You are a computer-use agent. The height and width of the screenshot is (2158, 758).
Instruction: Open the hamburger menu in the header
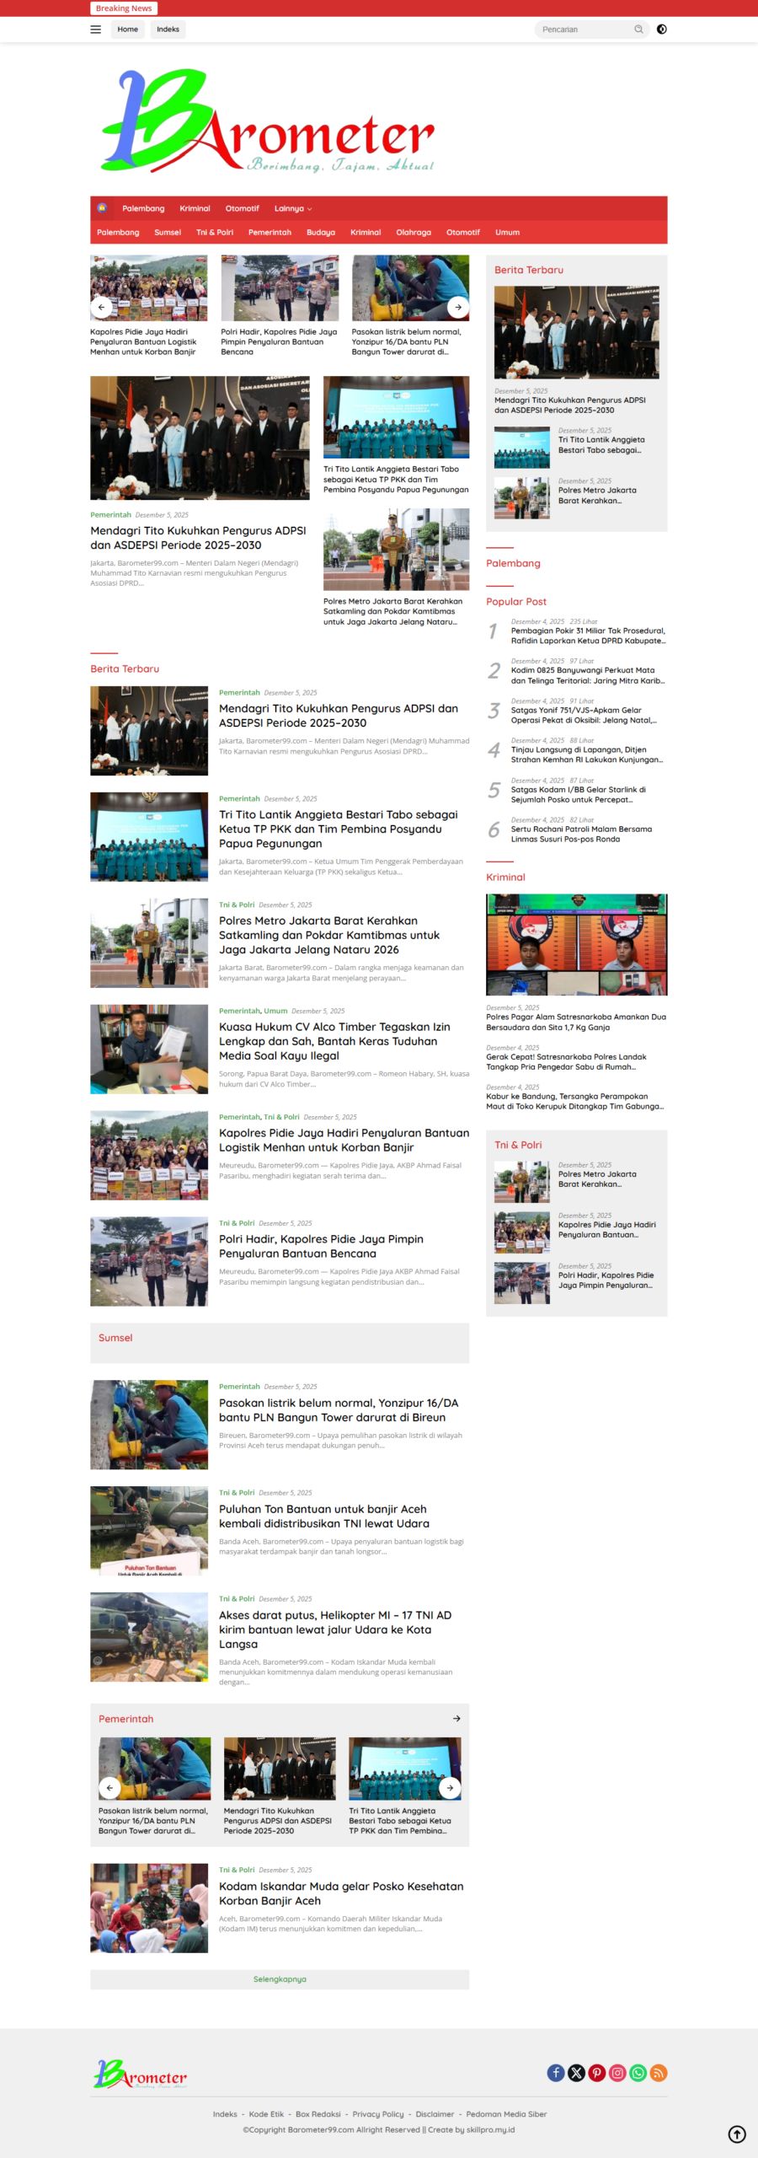click(x=96, y=30)
